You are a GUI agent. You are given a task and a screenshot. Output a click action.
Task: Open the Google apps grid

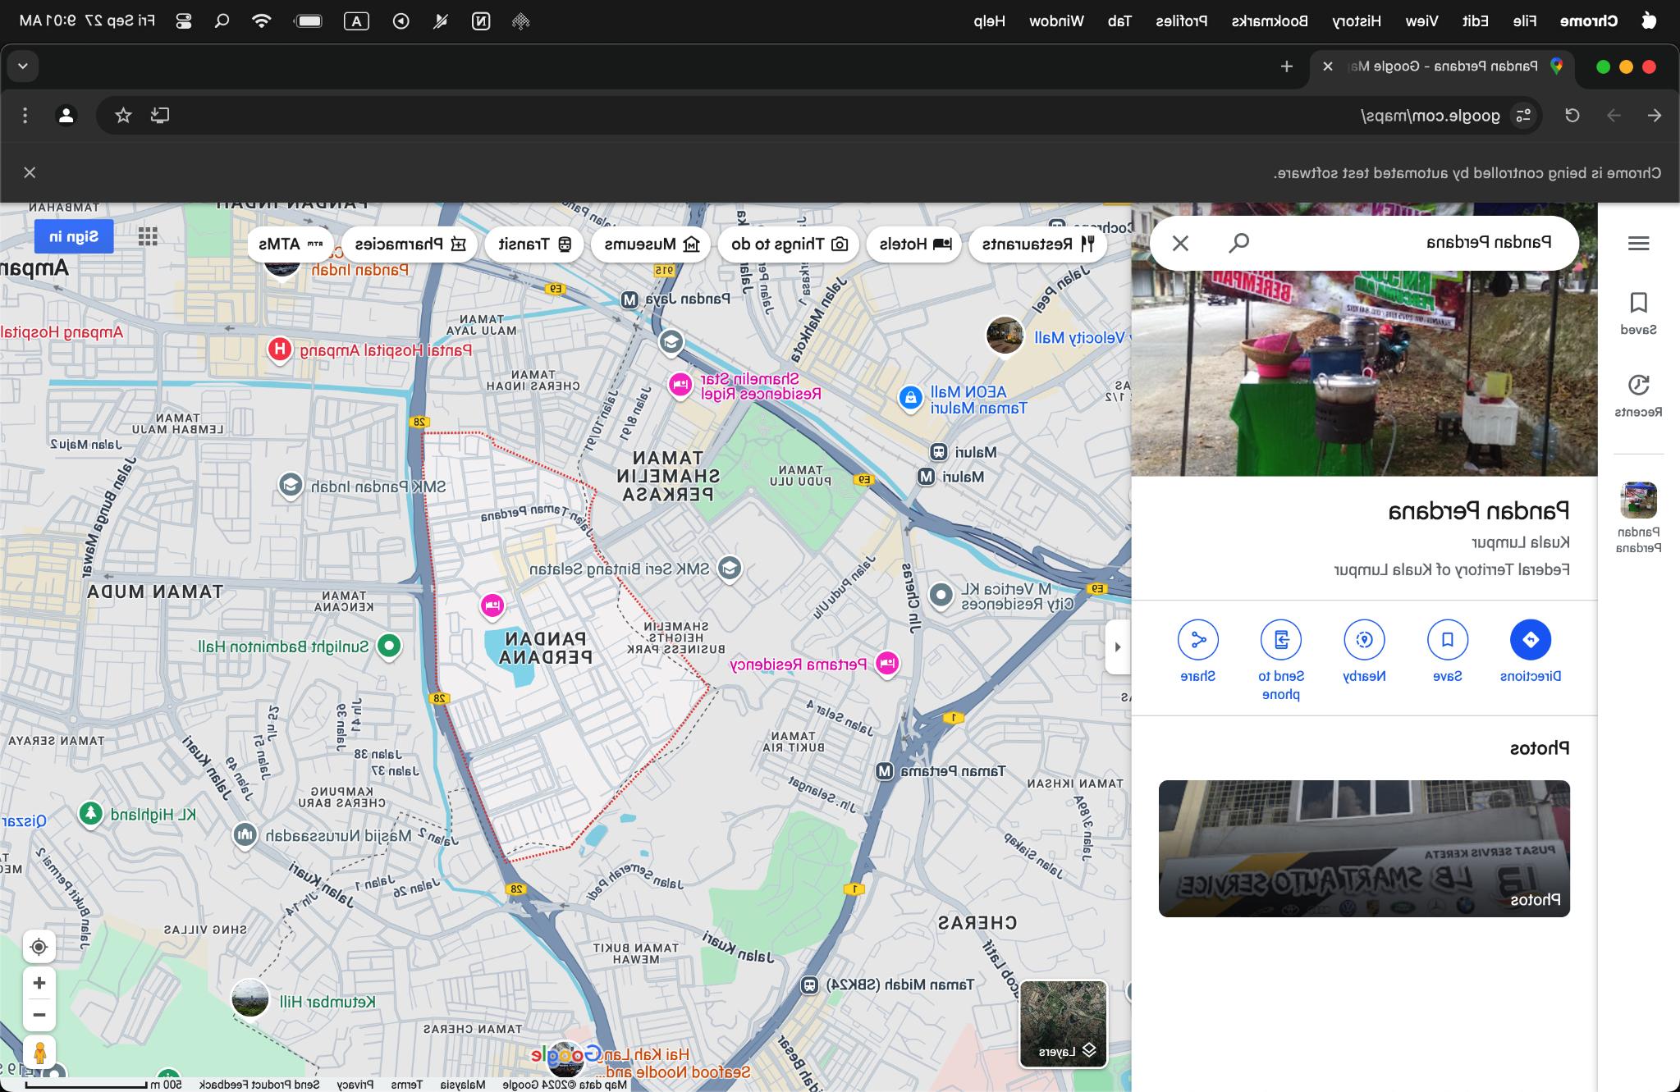click(148, 237)
